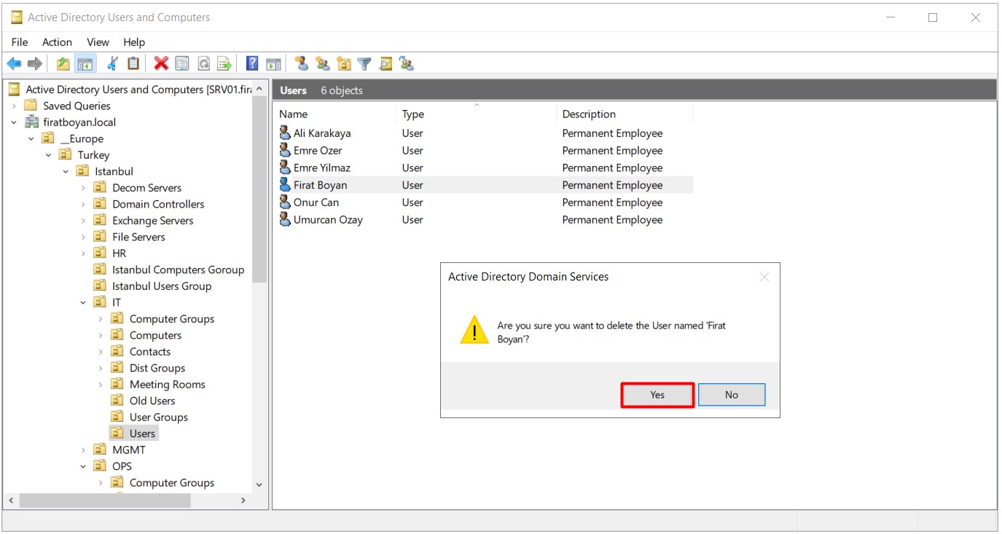Select the Contacts OU under IT

pos(150,352)
